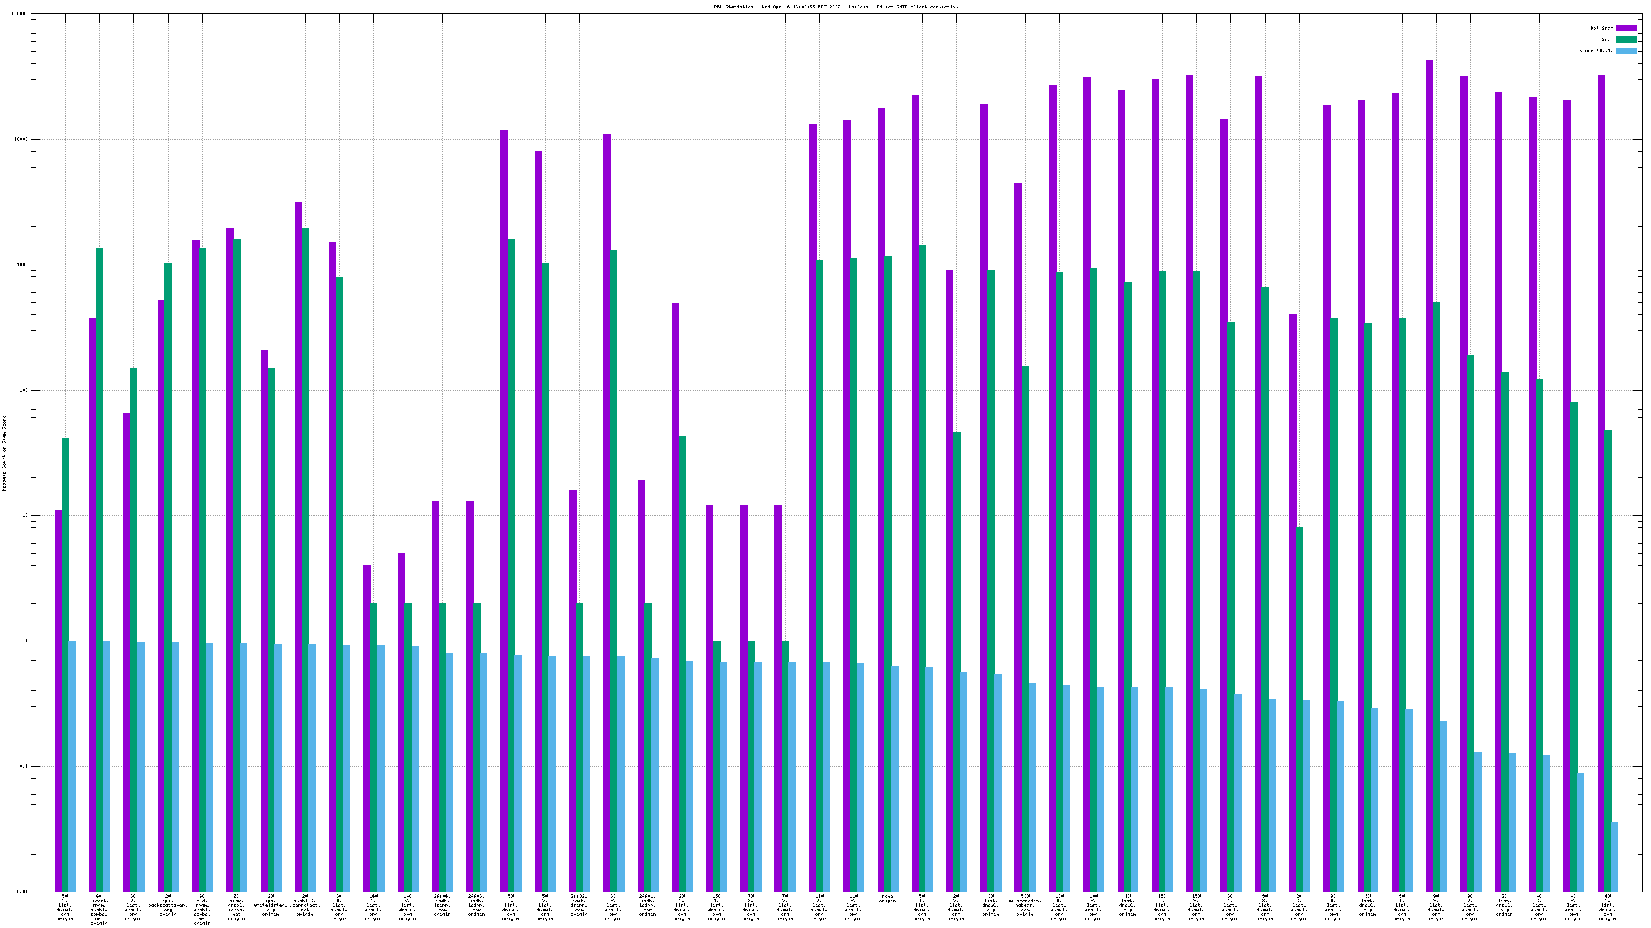Click the purple Not Spam legend swatch
Image resolution: width=1651 pixels, height=928 pixels.
click(x=1626, y=28)
